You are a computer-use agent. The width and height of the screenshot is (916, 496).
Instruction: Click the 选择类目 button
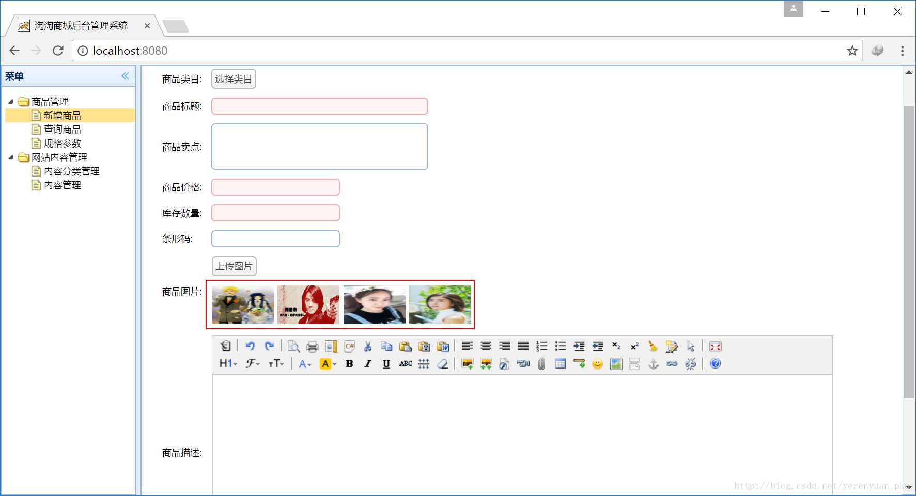click(x=234, y=79)
